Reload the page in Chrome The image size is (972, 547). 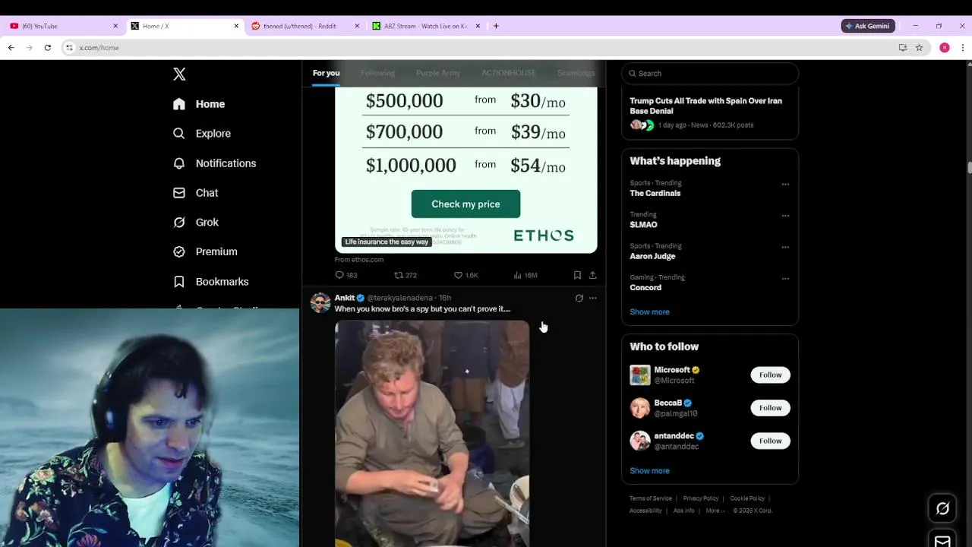tap(47, 47)
